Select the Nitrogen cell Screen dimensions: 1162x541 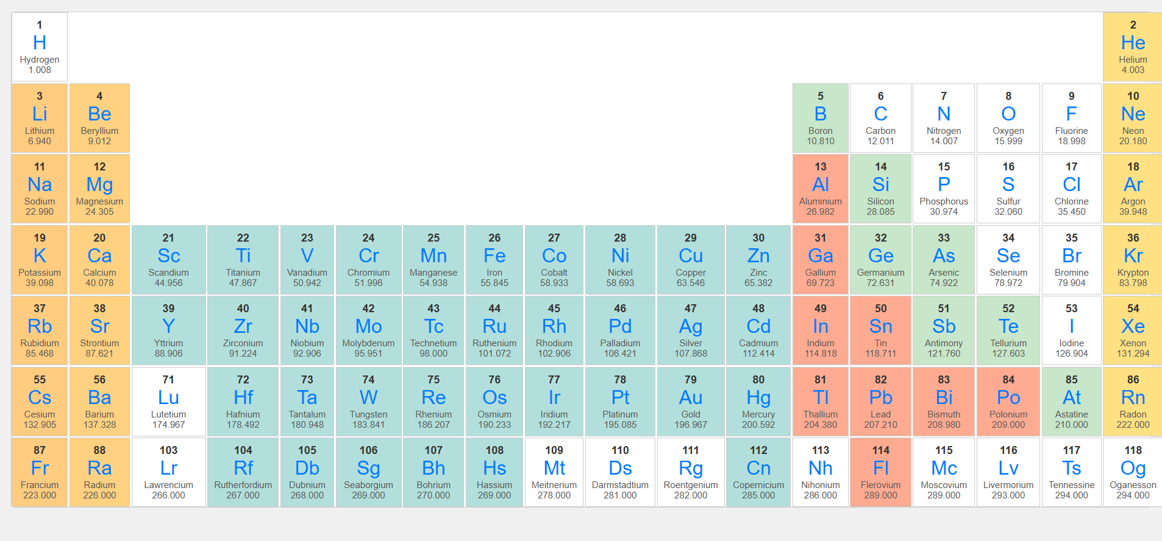tap(944, 118)
